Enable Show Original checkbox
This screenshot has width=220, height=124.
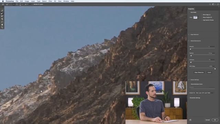202,18
